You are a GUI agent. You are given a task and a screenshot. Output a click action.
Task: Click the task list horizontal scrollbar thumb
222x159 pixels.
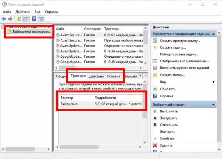(67, 68)
